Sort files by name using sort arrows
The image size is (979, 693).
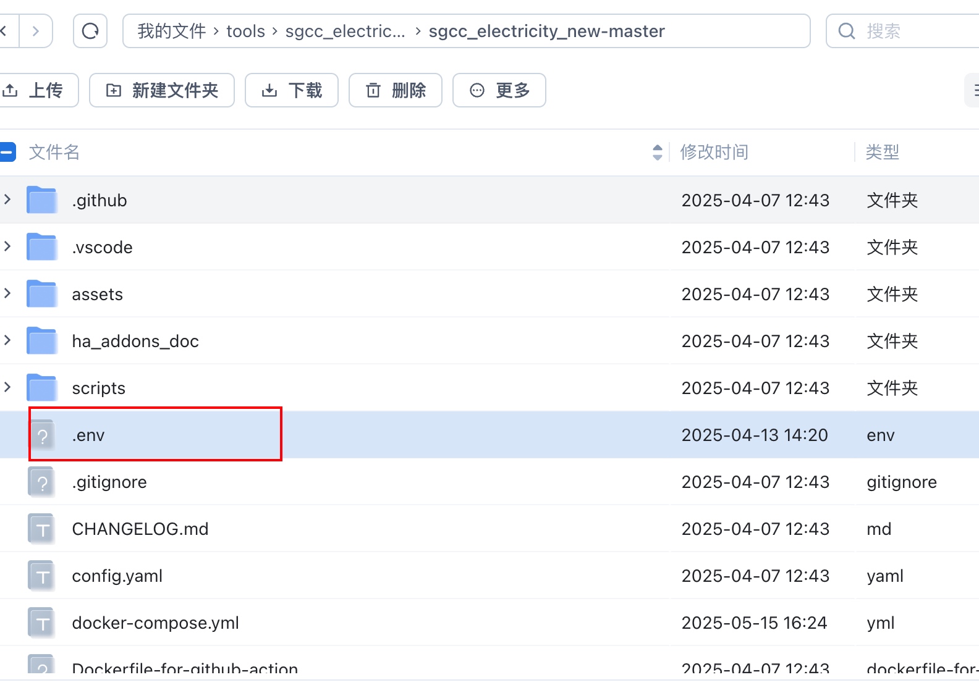pyautogui.click(x=657, y=152)
